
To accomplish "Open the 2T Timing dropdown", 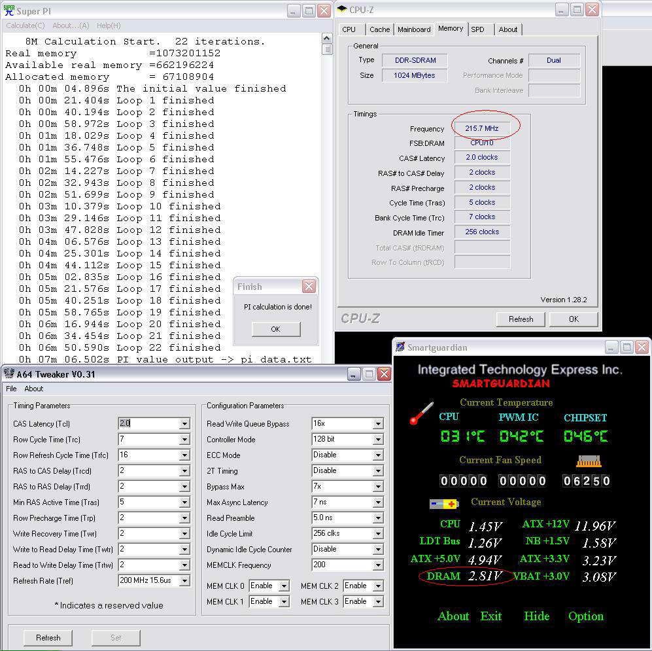I will (378, 471).
